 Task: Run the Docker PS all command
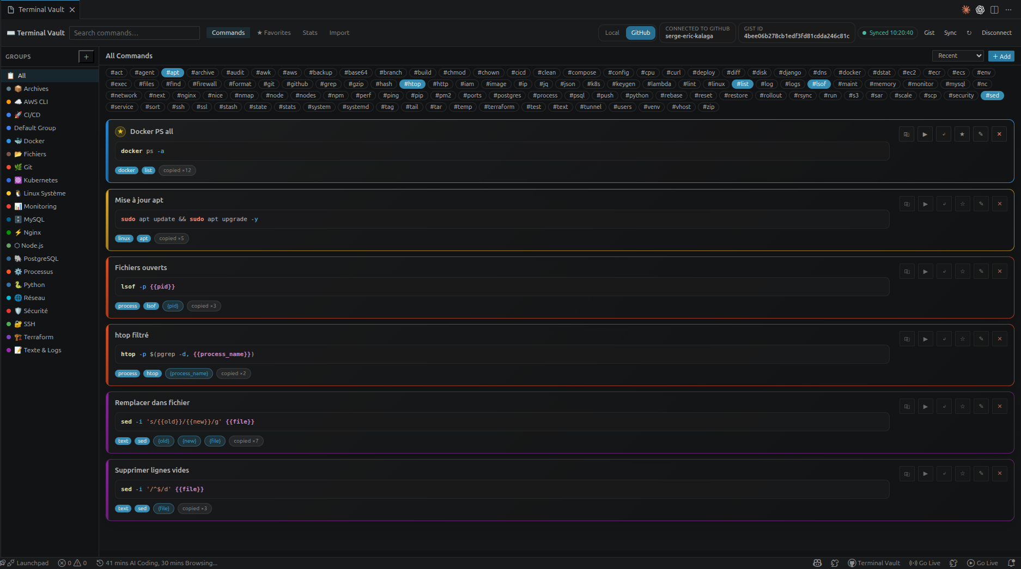(925, 134)
